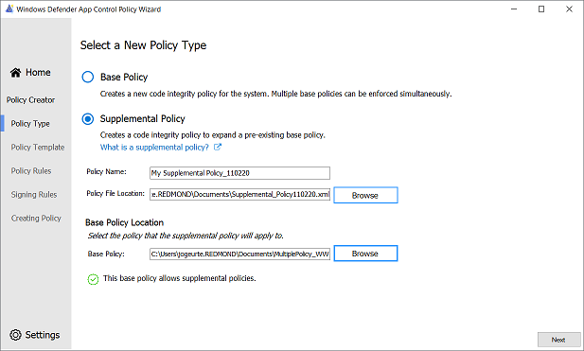
Task: Browse for the base policy file
Action: [x=365, y=254]
